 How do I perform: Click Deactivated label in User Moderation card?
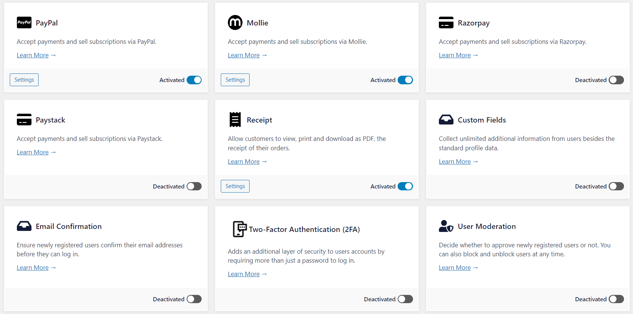pos(591,299)
